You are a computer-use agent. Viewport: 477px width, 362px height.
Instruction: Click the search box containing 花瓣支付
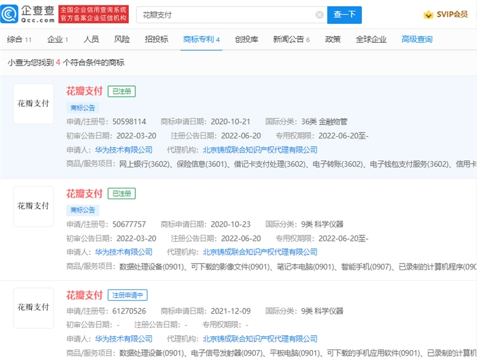(227, 15)
